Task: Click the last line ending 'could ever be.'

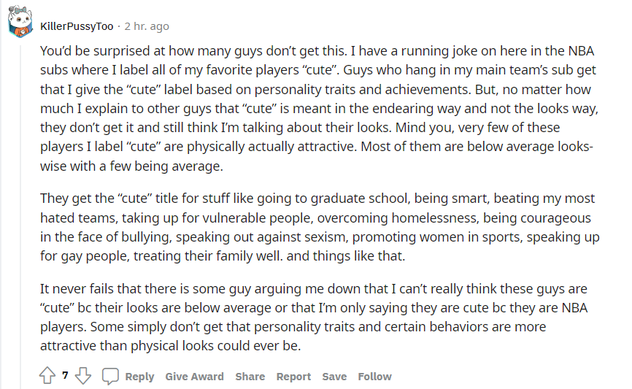Action: [171, 346]
